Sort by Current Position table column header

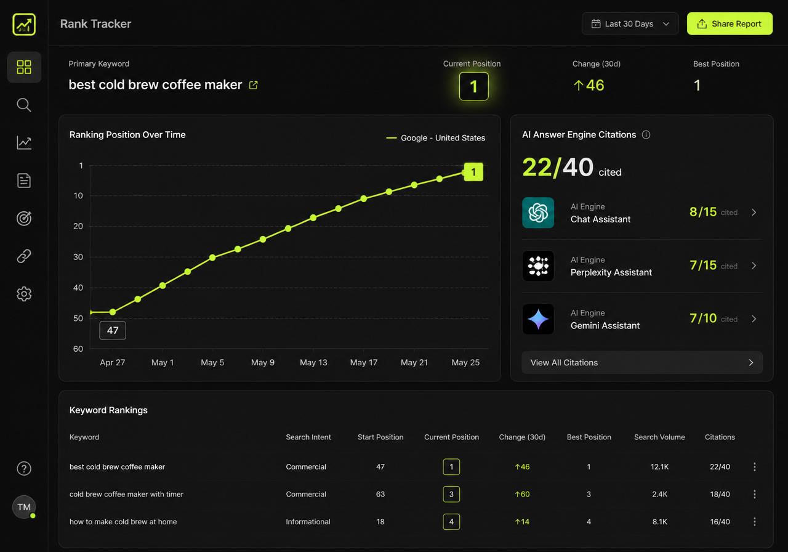pyautogui.click(x=451, y=437)
